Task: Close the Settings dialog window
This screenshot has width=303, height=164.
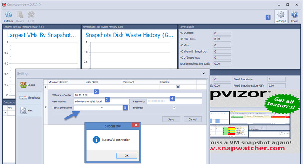Action: pos(204,73)
